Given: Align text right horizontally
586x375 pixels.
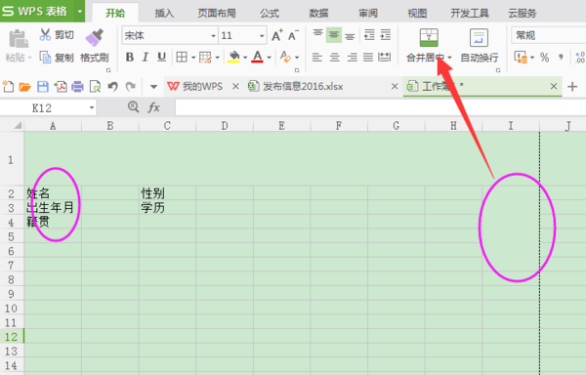Looking at the screenshot, I should (x=352, y=58).
